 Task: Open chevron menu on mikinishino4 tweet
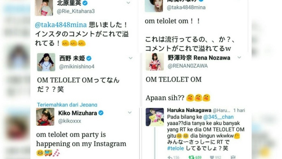[130, 58]
